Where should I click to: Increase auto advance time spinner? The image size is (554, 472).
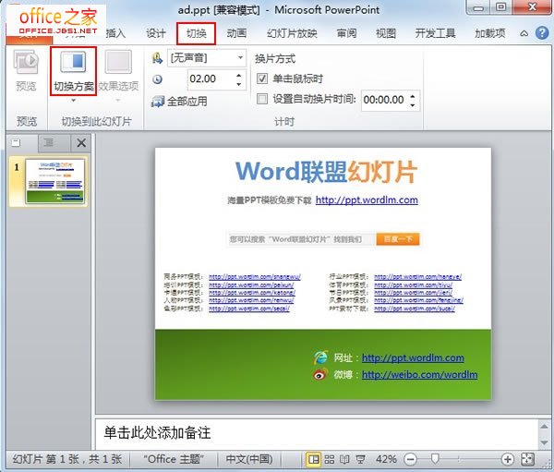(413, 96)
